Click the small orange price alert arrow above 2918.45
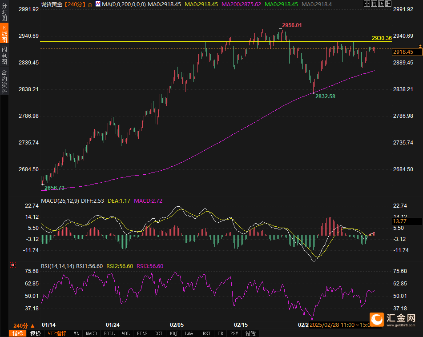The image size is (423, 337). click(x=420, y=46)
